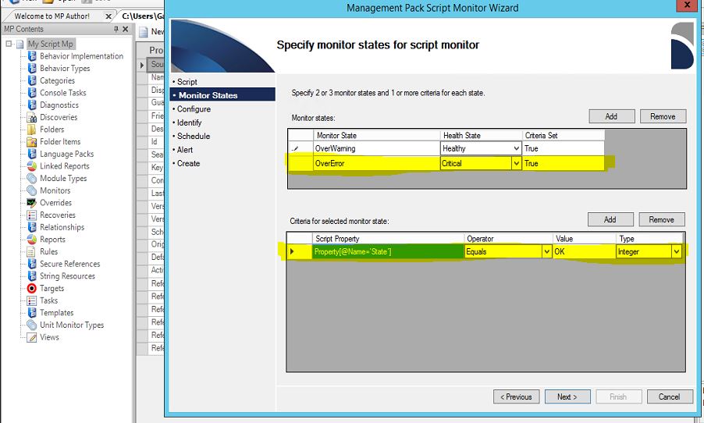Edit the OverWarning monitor state name
704x423 pixels.
tap(376, 148)
